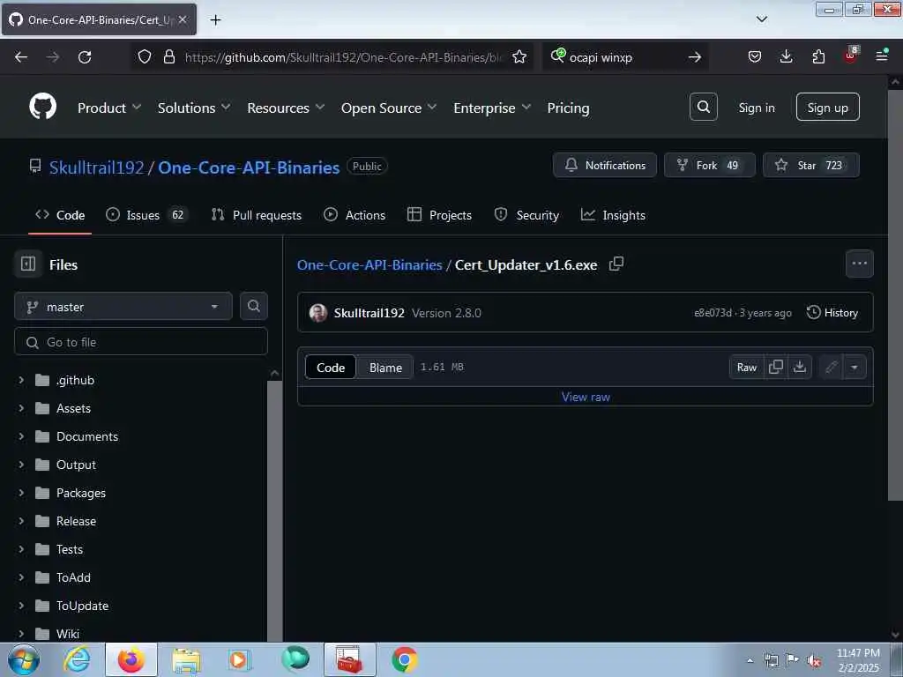The height and width of the screenshot is (677, 903).
Task: Click the Go to file input
Action: tap(141, 342)
